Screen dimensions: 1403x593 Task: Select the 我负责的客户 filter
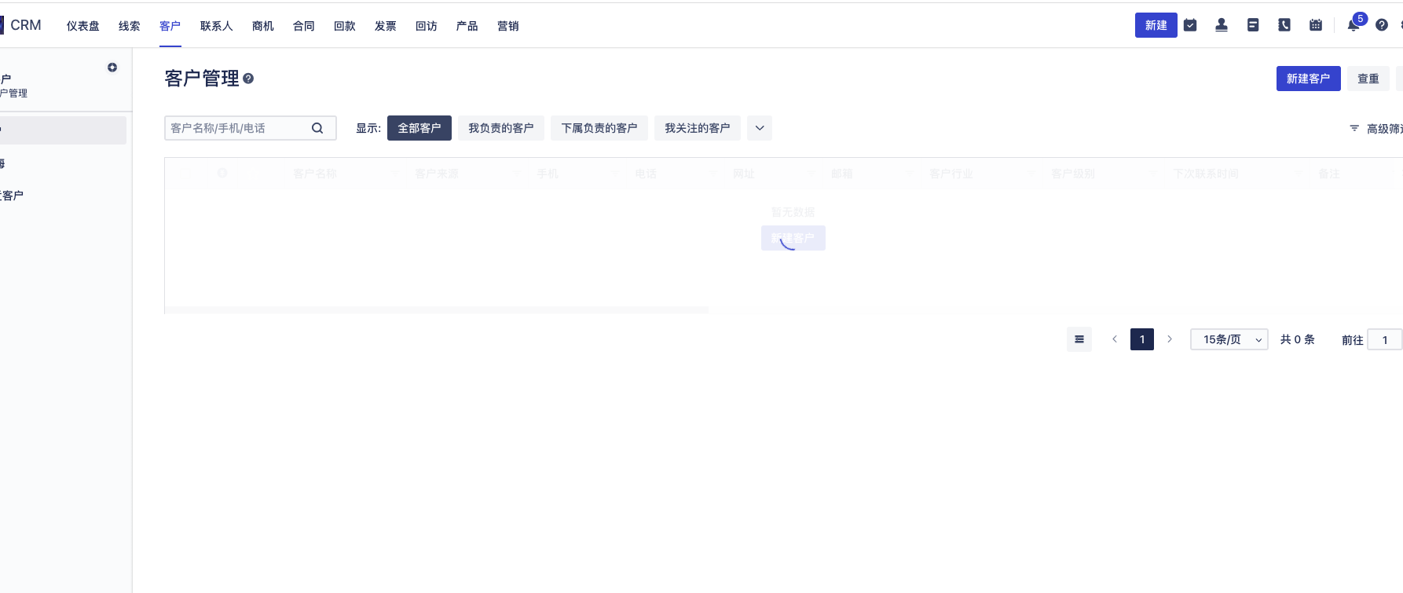click(x=501, y=128)
